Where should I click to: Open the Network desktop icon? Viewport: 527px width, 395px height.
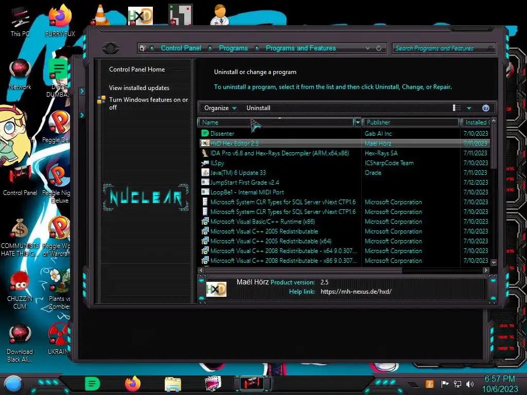pyautogui.click(x=20, y=74)
